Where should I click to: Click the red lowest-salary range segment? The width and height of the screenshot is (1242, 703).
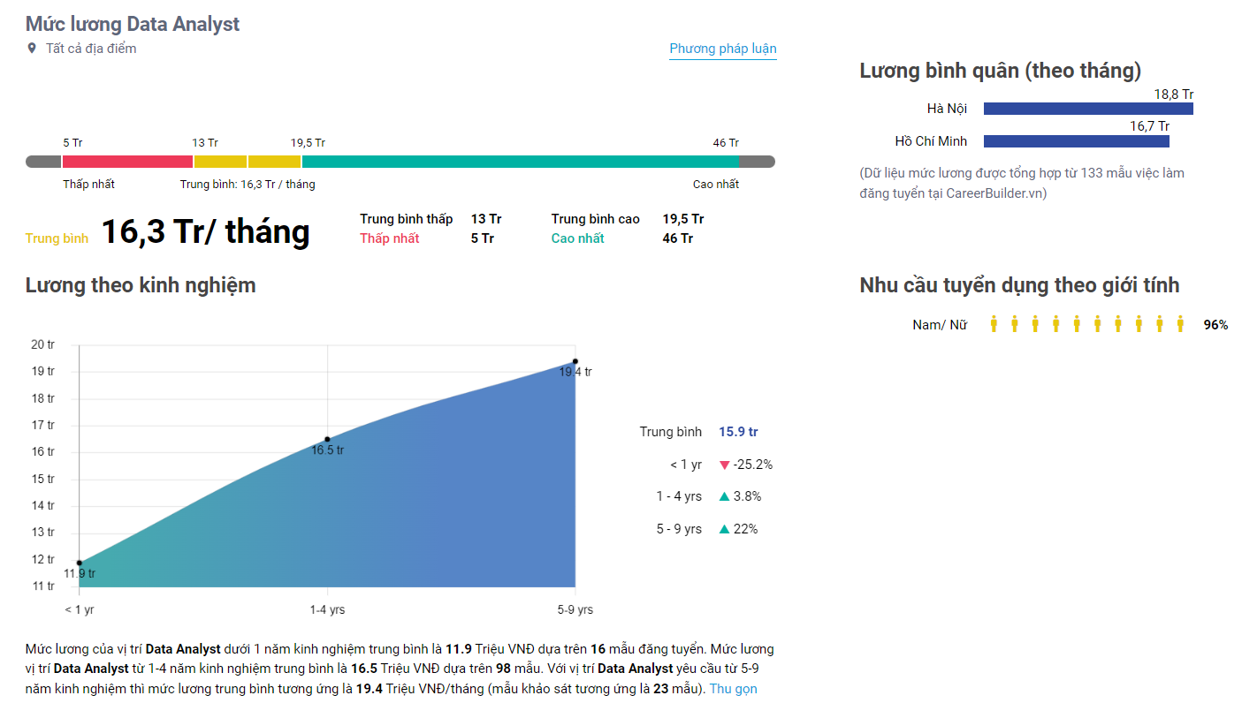(x=127, y=162)
